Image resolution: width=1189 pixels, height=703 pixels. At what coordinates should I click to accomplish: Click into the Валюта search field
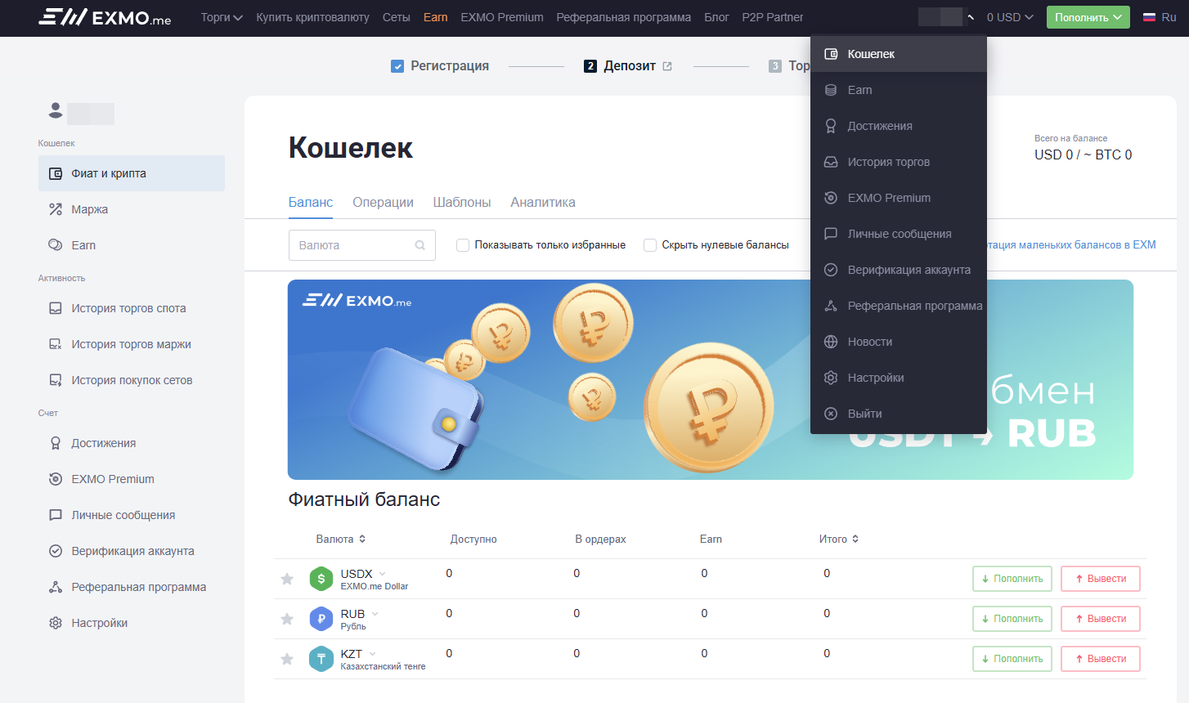pos(362,245)
